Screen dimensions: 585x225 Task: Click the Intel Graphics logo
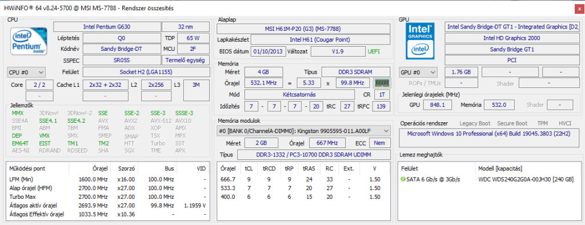pos(420,41)
